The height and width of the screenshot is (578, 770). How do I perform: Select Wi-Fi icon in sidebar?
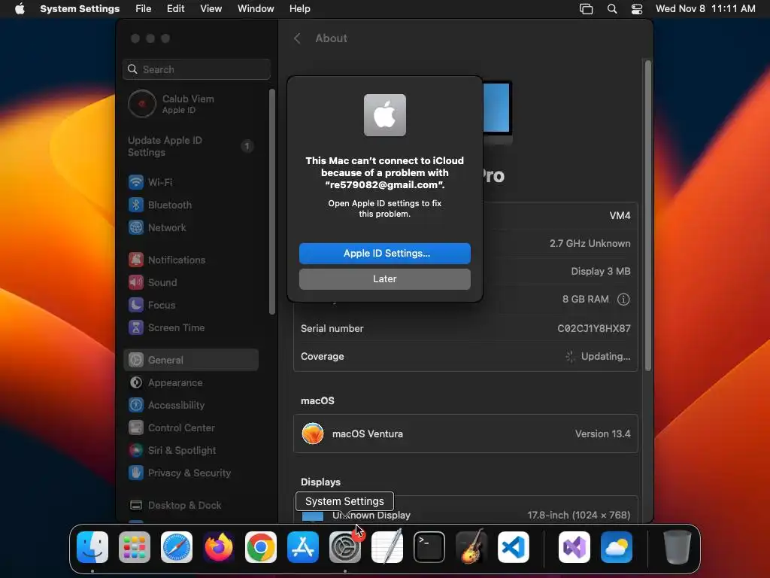coord(136,182)
